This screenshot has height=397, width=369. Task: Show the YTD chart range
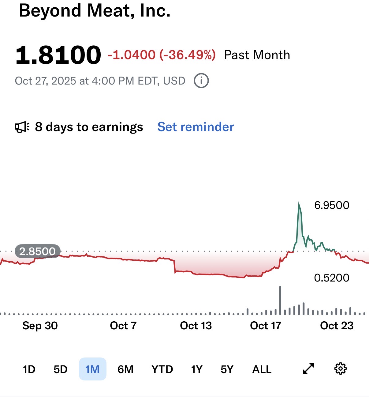click(x=162, y=369)
